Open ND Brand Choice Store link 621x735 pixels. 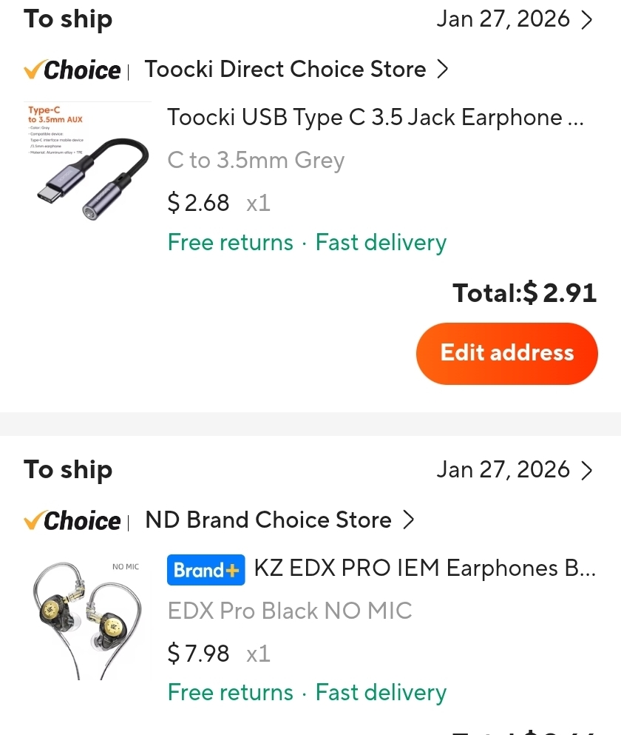pyautogui.click(x=268, y=520)
